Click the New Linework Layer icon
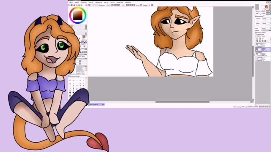 tap(260, 38)
